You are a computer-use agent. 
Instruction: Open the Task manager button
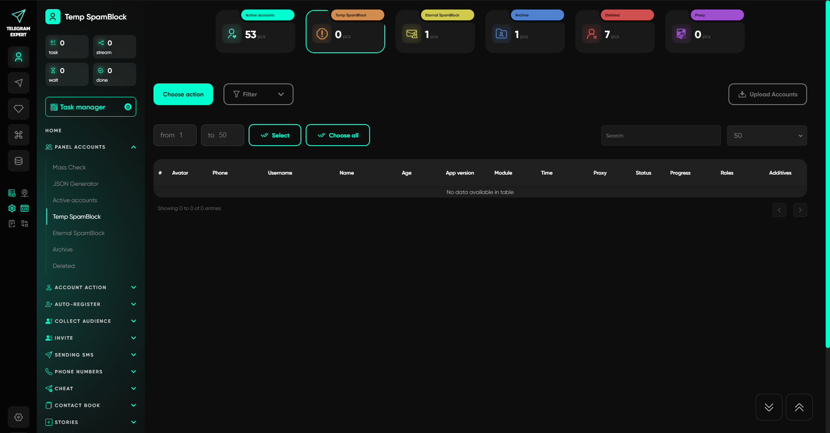pos(91,107)
